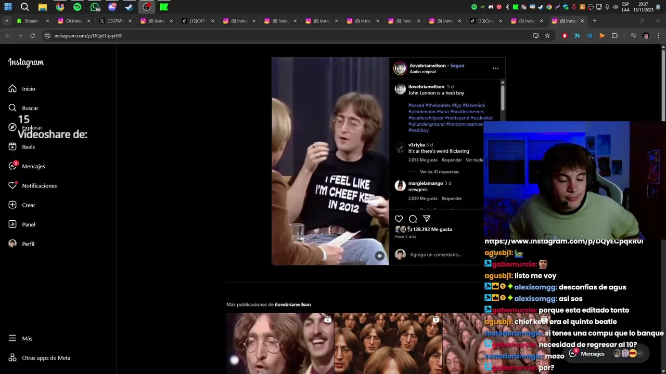Open the Más menu in sidebar
The width and height of the screenshot is (666, 374).
click(x=20, y=338)
